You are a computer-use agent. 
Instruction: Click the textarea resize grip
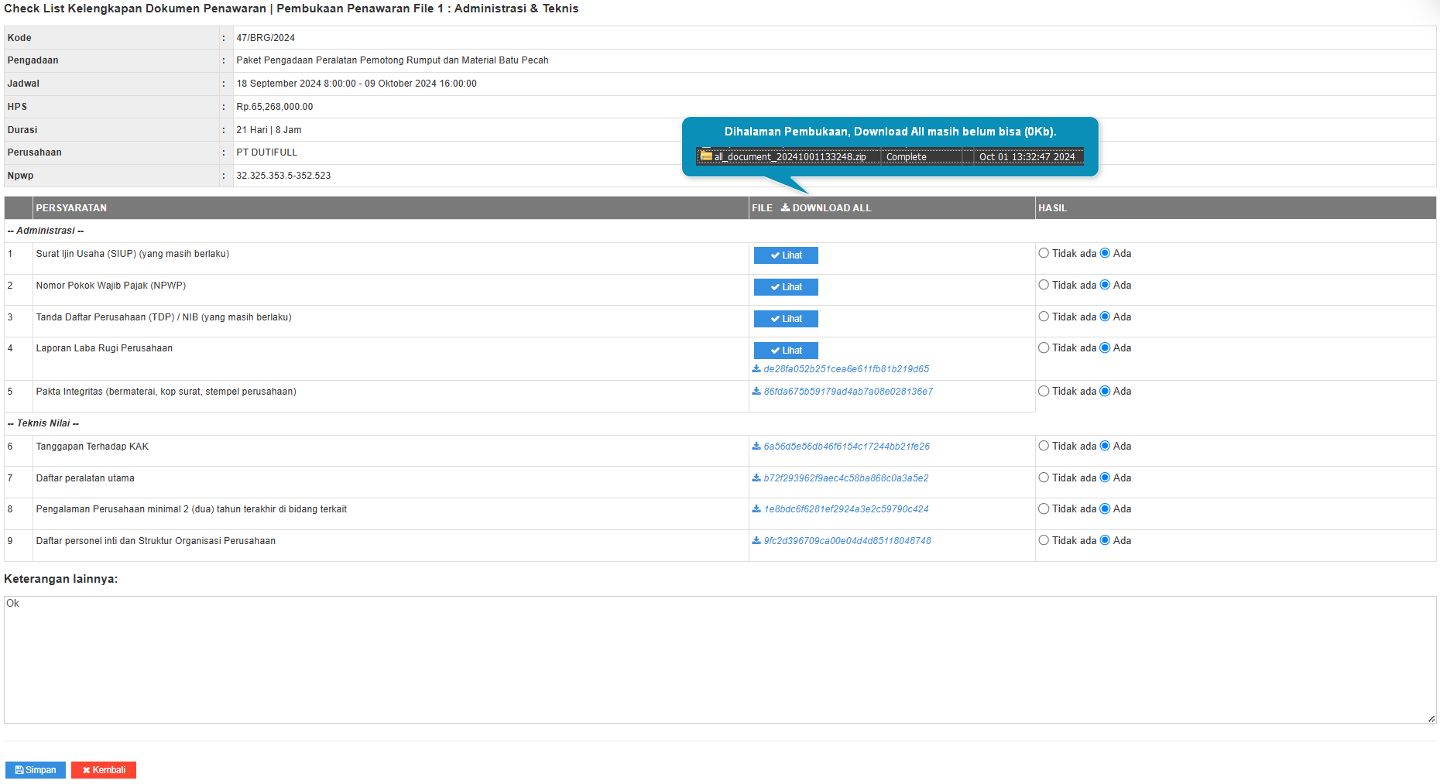click(1431, 718)
